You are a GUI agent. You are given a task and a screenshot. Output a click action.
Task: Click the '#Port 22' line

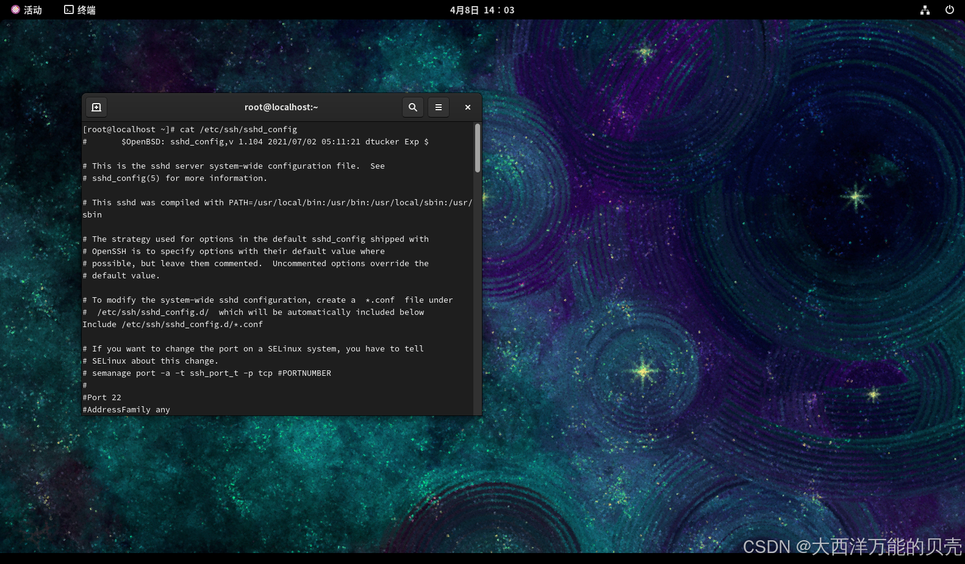tap(102, 397)
